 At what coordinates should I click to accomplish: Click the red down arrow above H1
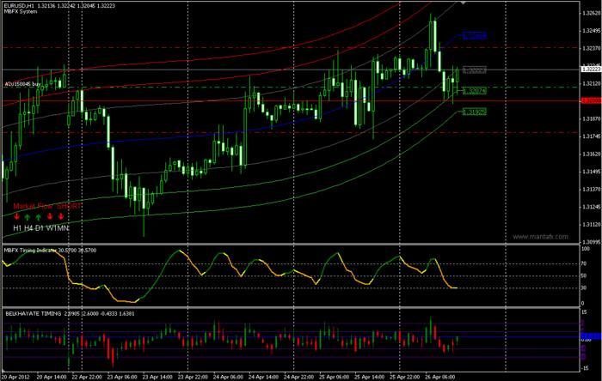(16, 217)
